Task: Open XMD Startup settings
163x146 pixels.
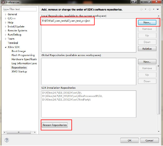Action: click(x=19, y=72)
